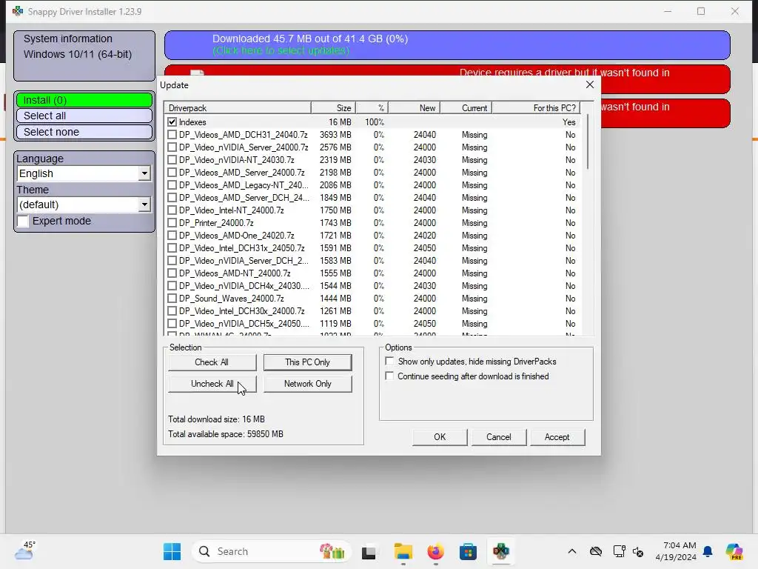Close the Update dialog

590,84
